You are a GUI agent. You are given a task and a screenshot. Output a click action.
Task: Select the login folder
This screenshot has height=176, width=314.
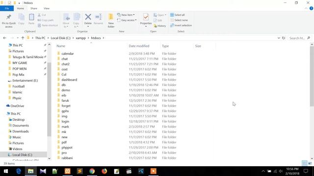click(65, 121)
